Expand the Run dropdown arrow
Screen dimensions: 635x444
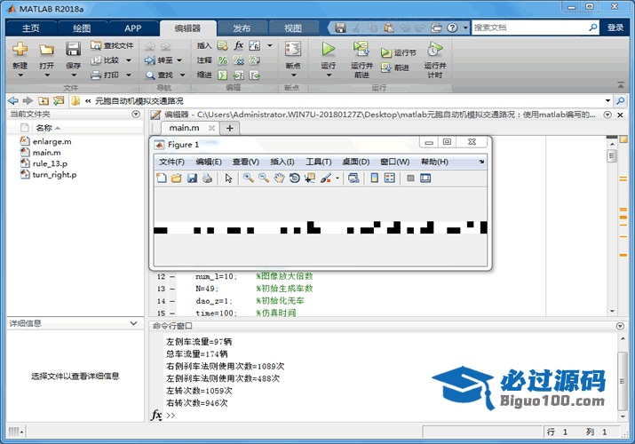(x=329, y=75)
